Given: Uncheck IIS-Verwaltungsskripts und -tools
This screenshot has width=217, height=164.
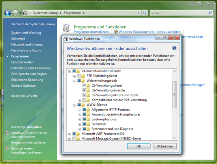Looking at the screenshot, I should 84,95.
